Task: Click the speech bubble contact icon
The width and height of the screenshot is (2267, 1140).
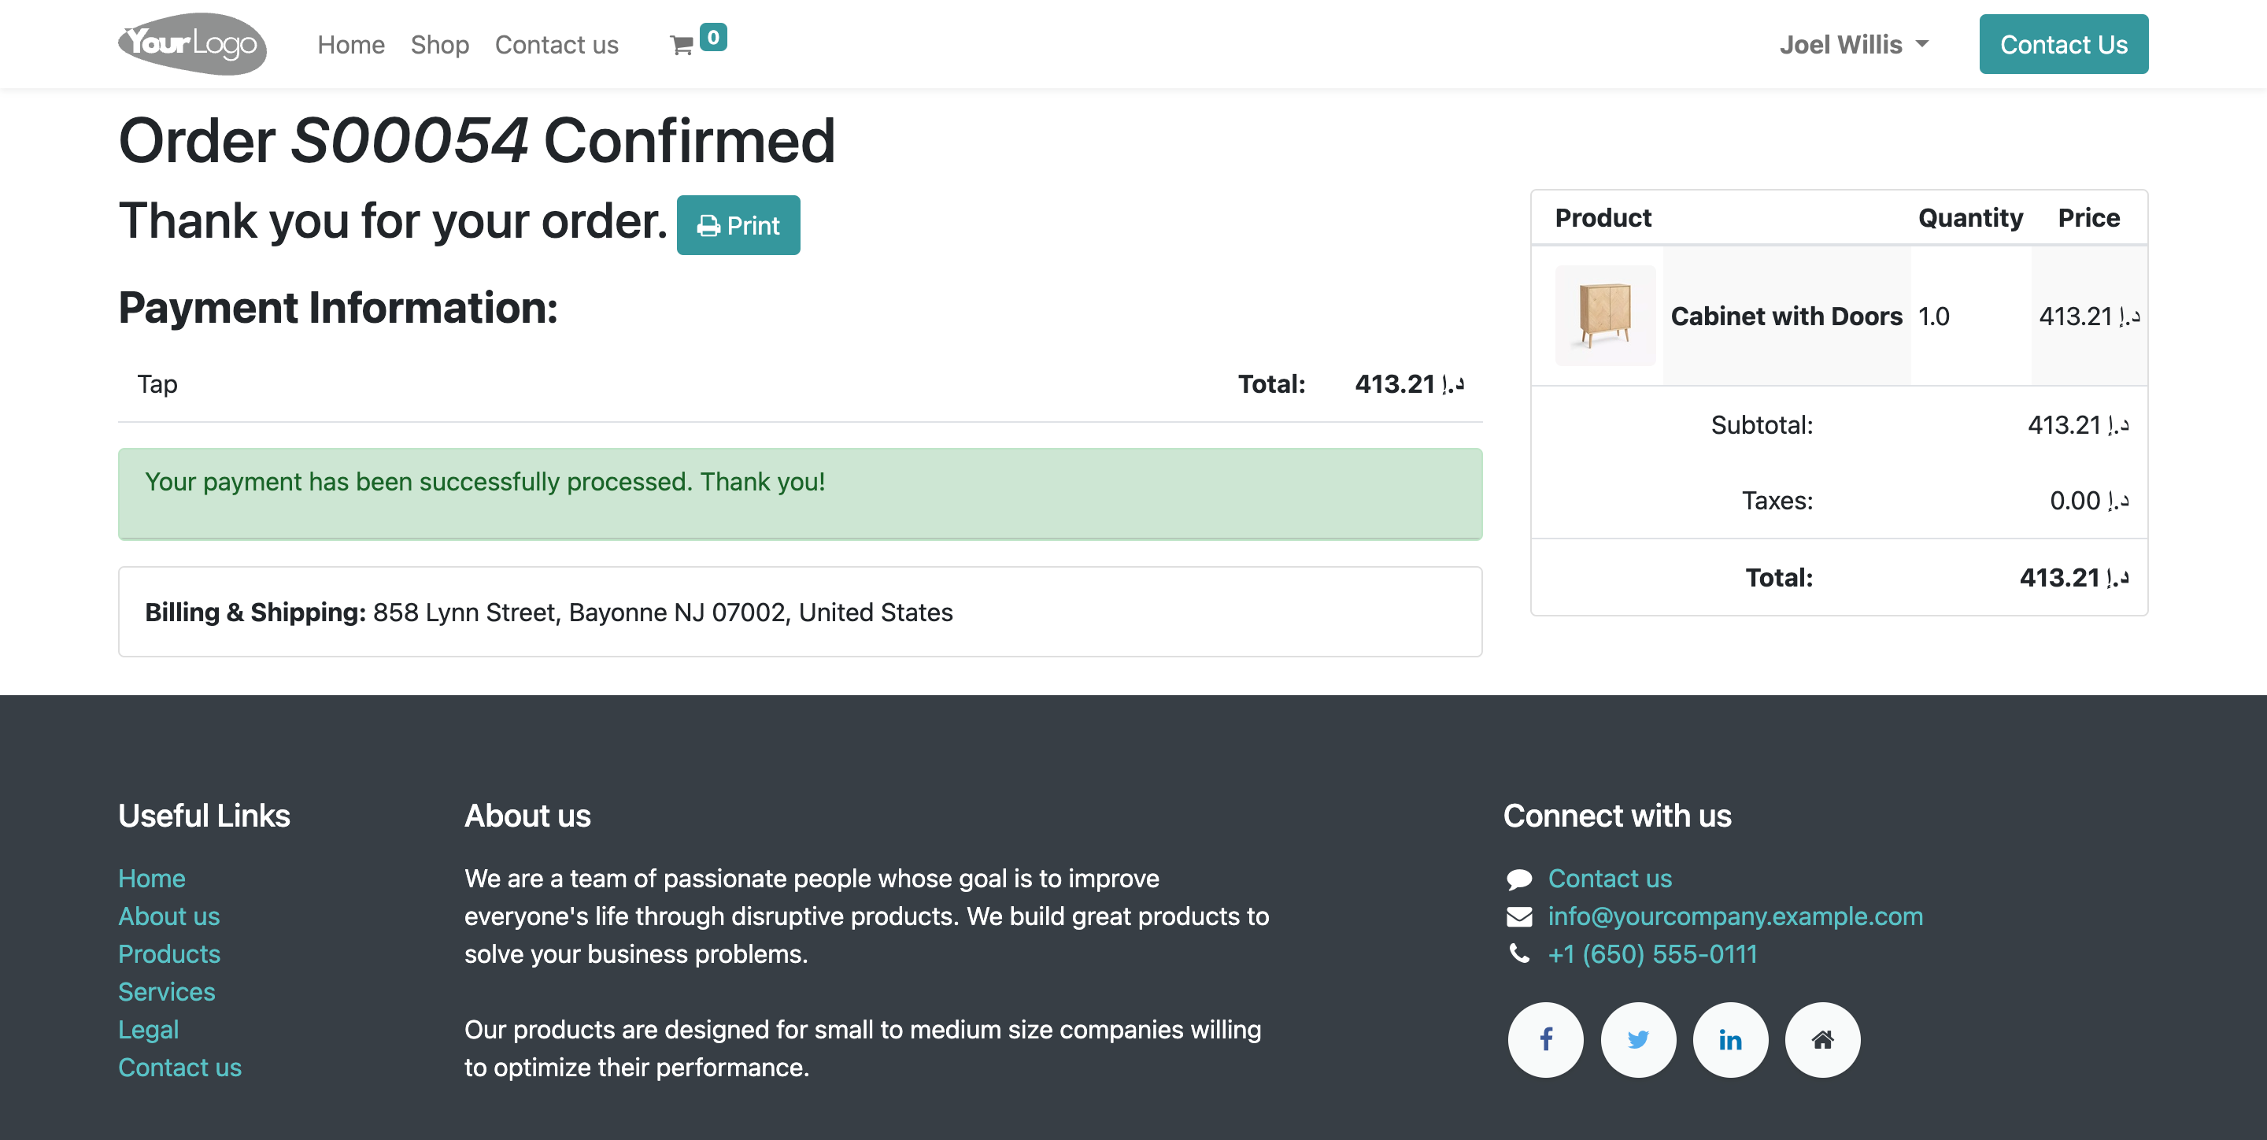Action: 1519,879
